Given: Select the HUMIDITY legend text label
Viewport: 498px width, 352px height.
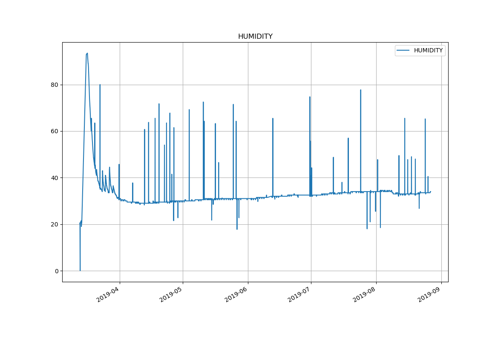Looking at the screenshot, I should click(428, 51).
